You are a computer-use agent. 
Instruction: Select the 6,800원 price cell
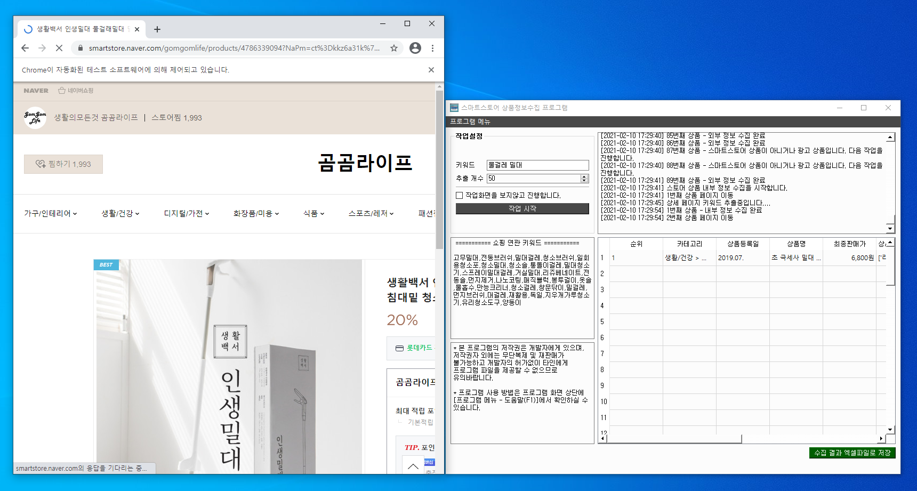[x=850, y=257]
